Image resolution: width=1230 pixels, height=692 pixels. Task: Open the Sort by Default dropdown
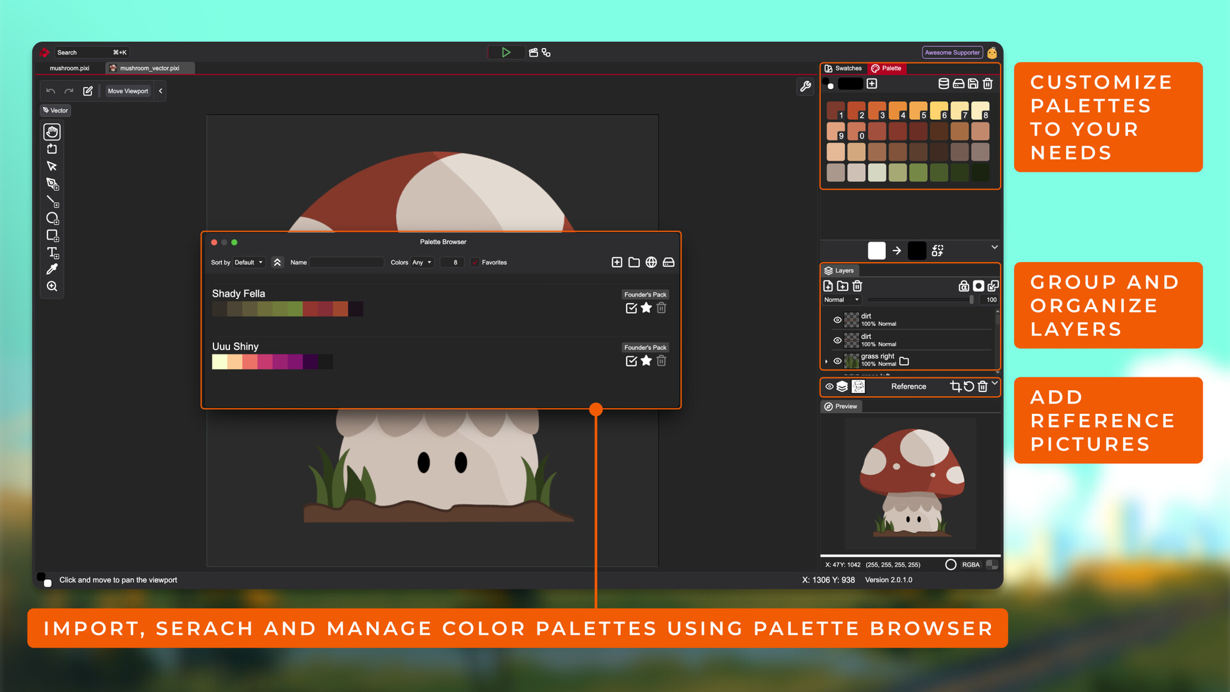(x=248, y=263)
